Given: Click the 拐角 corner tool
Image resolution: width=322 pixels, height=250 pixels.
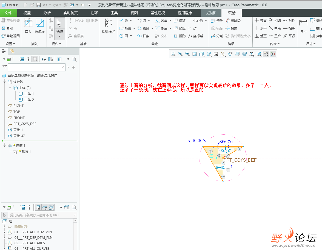Looking at the screenshot, I should pyautogui.click(x=231, y=28).
